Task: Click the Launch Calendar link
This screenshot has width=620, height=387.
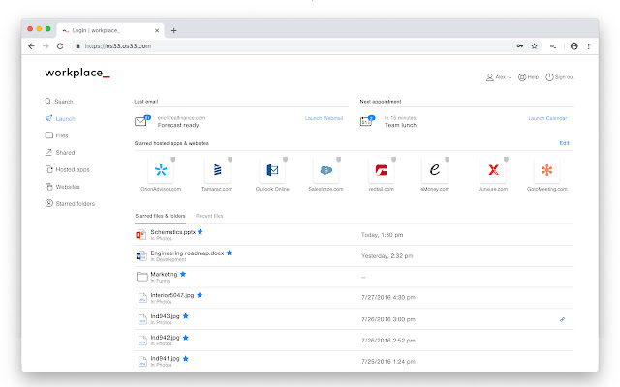Action: [547, 118]
